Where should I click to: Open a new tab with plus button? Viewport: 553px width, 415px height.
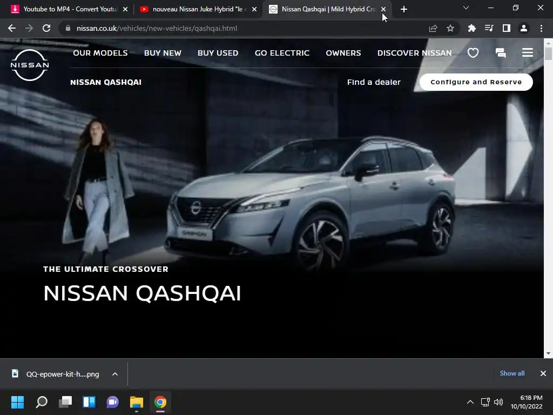coord(404,9)
